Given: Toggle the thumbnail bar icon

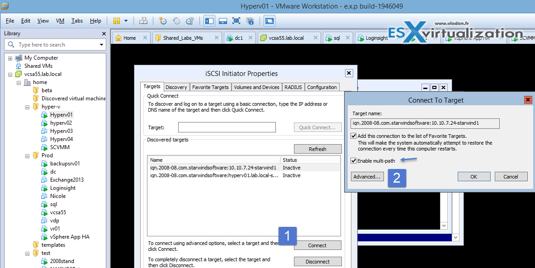Looking at the screenshot, I should point(223,21).
